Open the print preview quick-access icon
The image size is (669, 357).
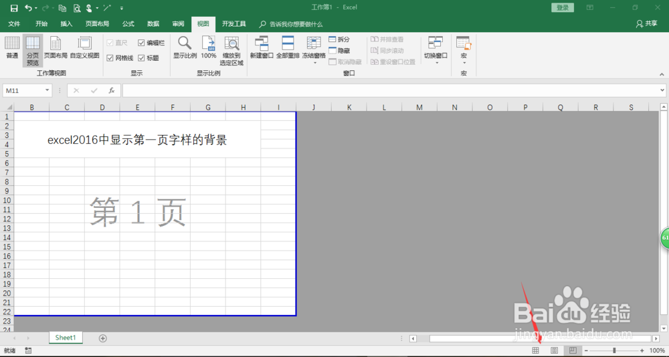pyautogui.click(x=76, y=8)
